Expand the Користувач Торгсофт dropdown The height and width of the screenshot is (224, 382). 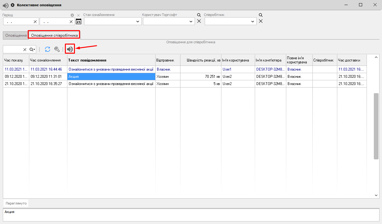pos(191,21)
